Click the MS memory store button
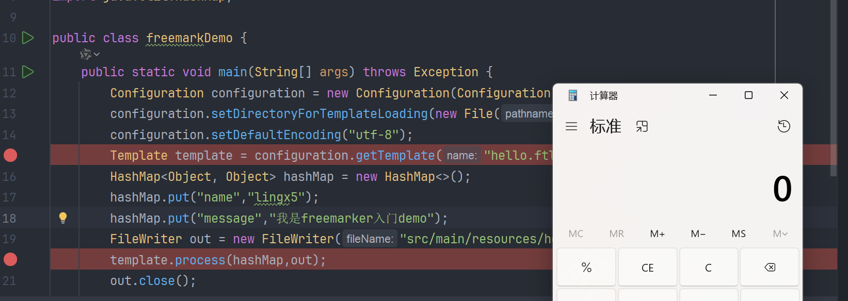The image size is (848, 301). point(739,233)
